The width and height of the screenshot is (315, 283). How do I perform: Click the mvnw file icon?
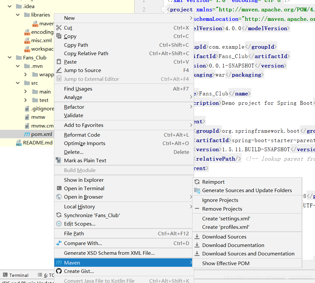tap(27, 117)
